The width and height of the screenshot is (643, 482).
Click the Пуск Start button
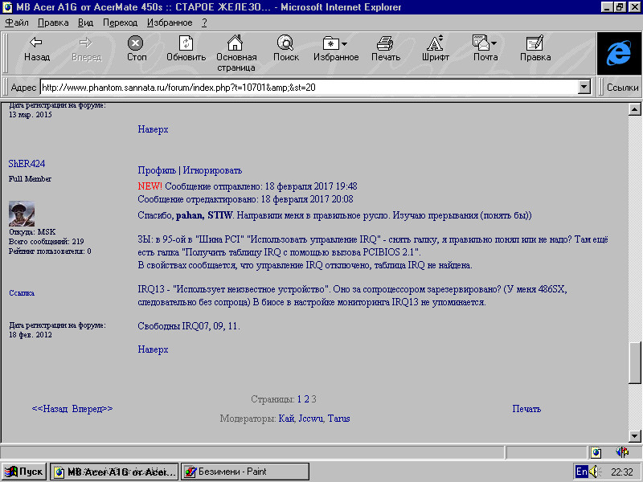coord(24,472)
